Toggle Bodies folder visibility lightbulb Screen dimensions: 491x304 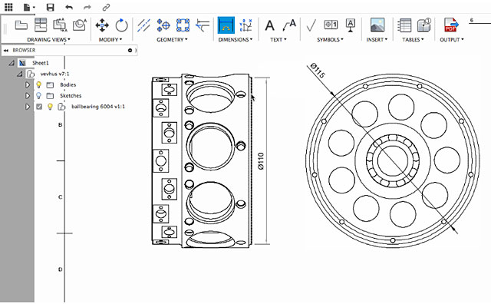coord(39,84)
